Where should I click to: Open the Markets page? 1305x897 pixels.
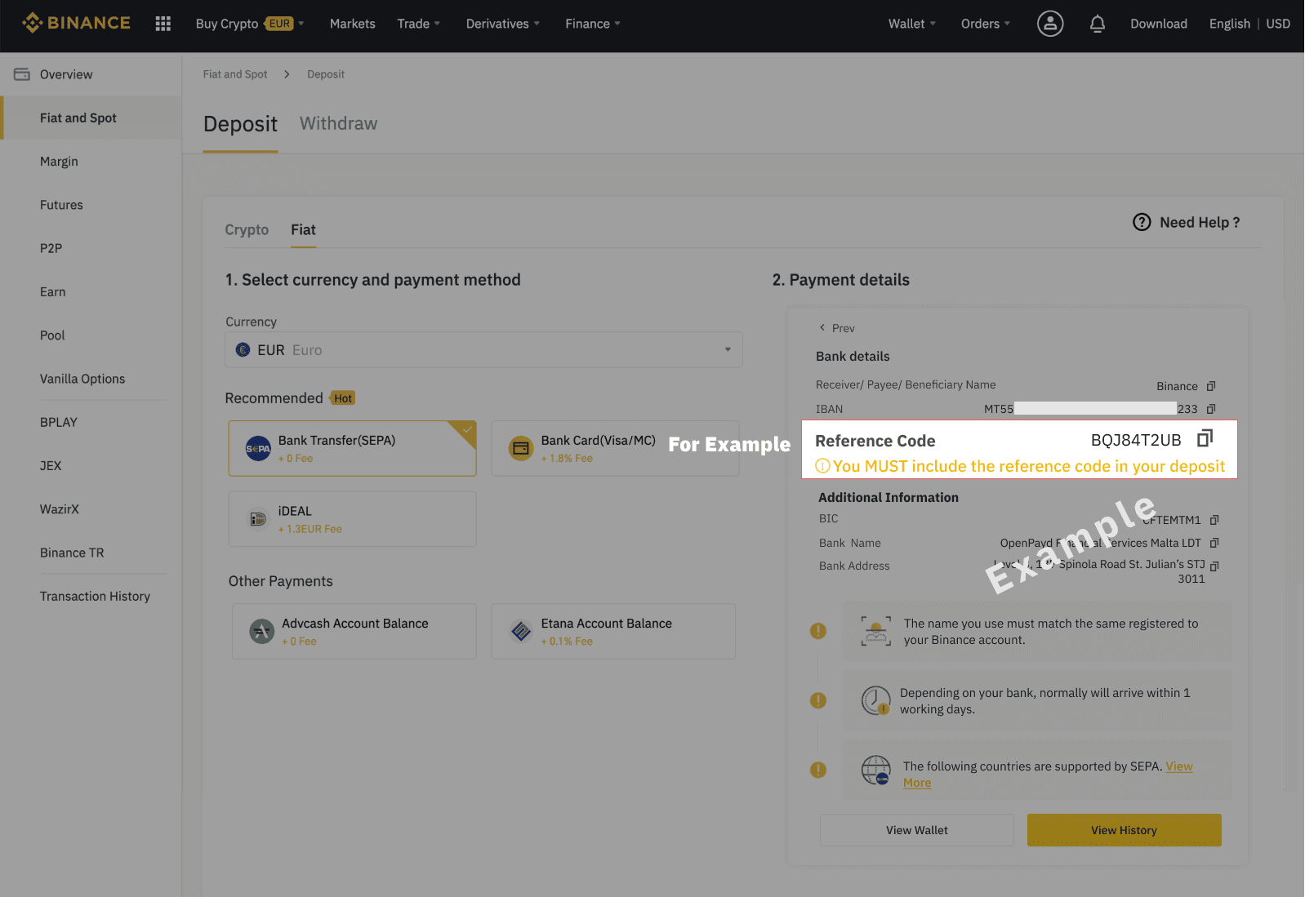(x=353, y=24)
